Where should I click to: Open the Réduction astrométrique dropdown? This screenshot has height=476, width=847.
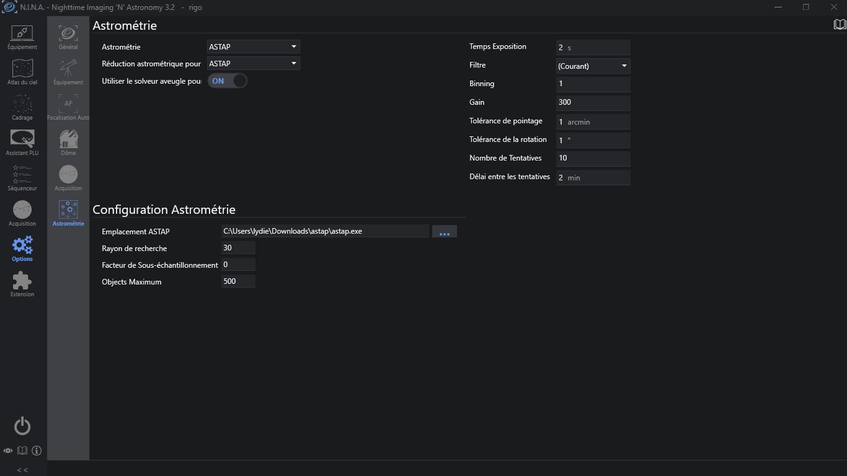[x=253, y=63]
